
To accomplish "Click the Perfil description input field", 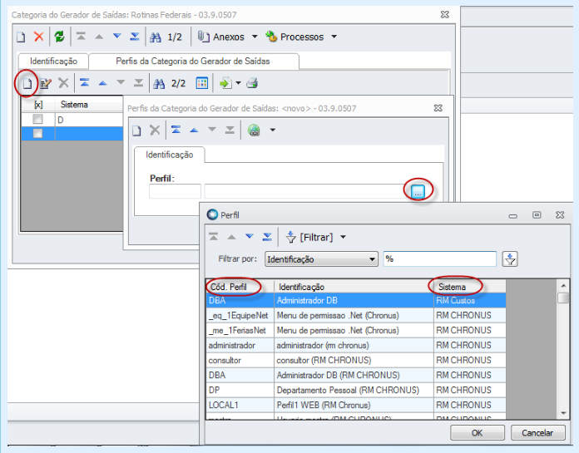I will 306,191.
